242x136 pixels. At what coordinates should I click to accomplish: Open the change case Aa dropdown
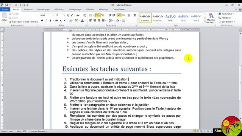(78, 15)
